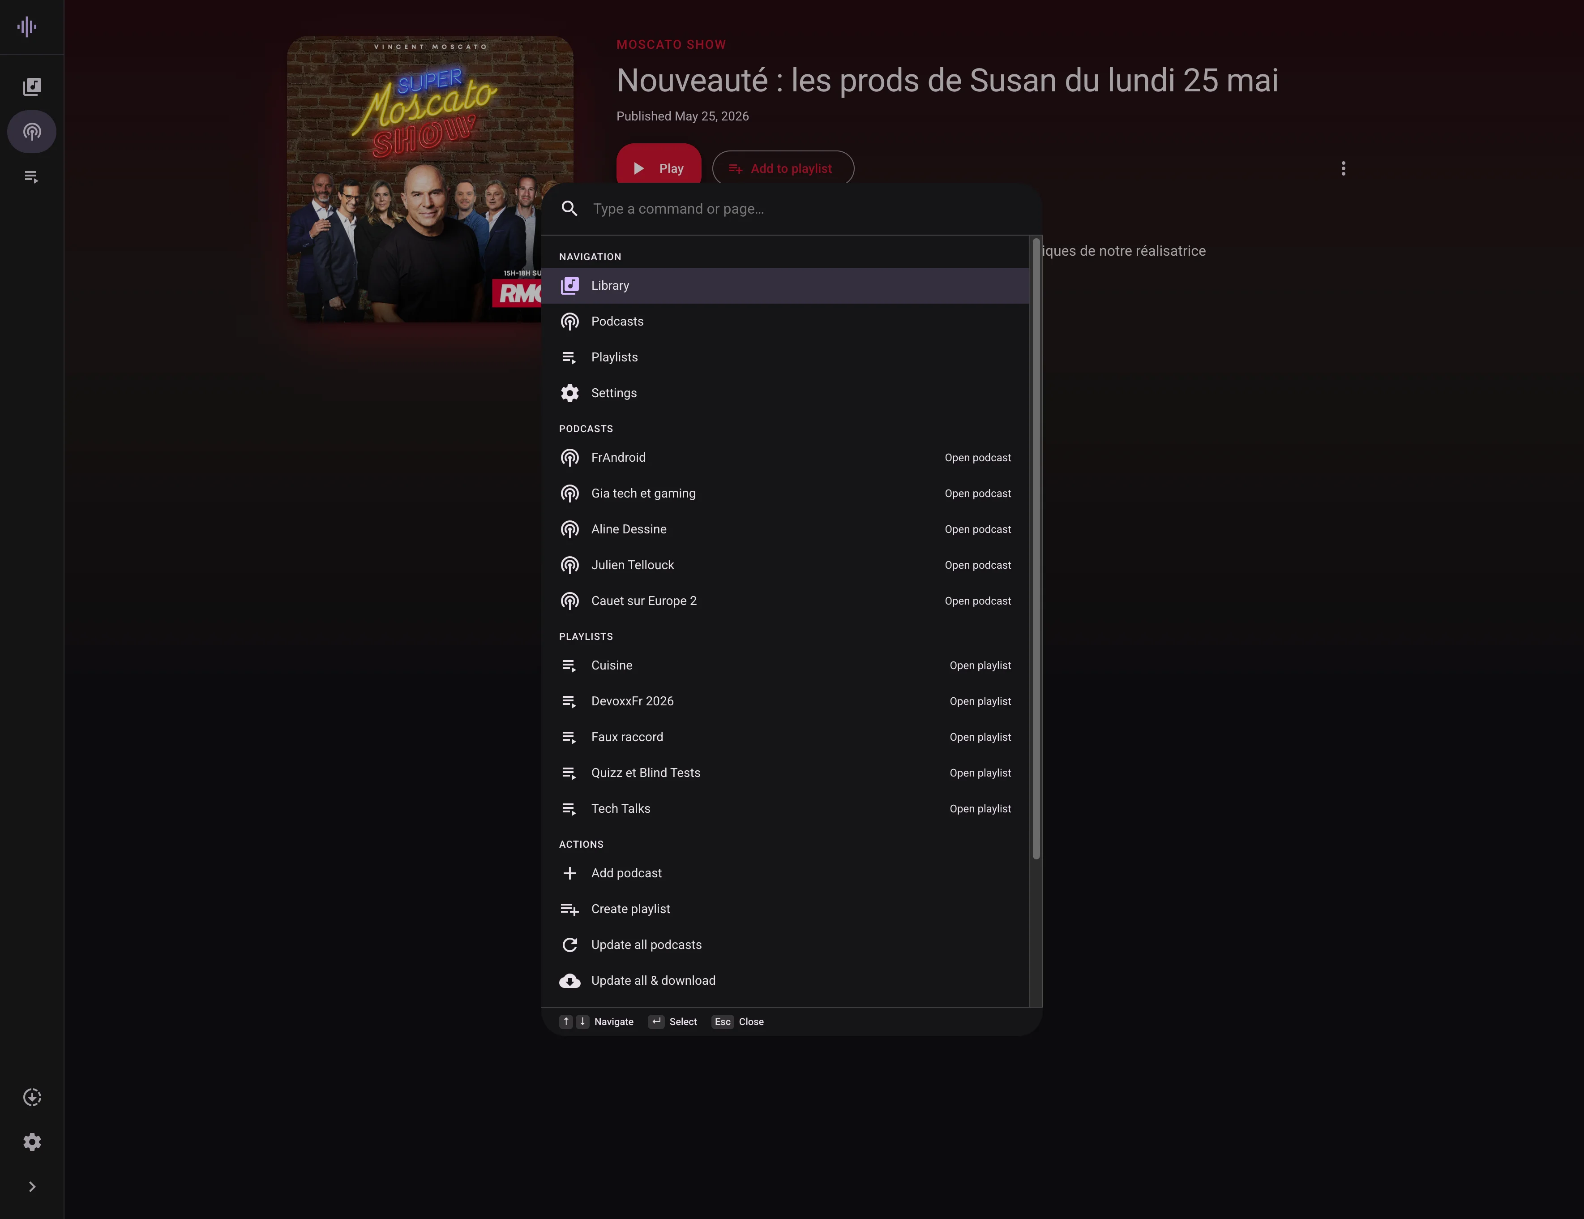Image resolution: width=1584 pixels, height=1219 pixels.
Task: Click the refresh icon for Update all podcasts
Action: click(x=570, y=945)
